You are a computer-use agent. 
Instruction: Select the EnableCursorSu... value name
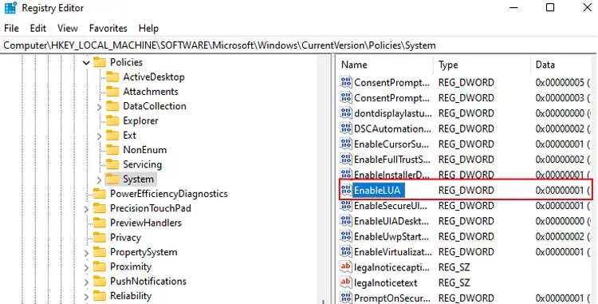(391, 144)
